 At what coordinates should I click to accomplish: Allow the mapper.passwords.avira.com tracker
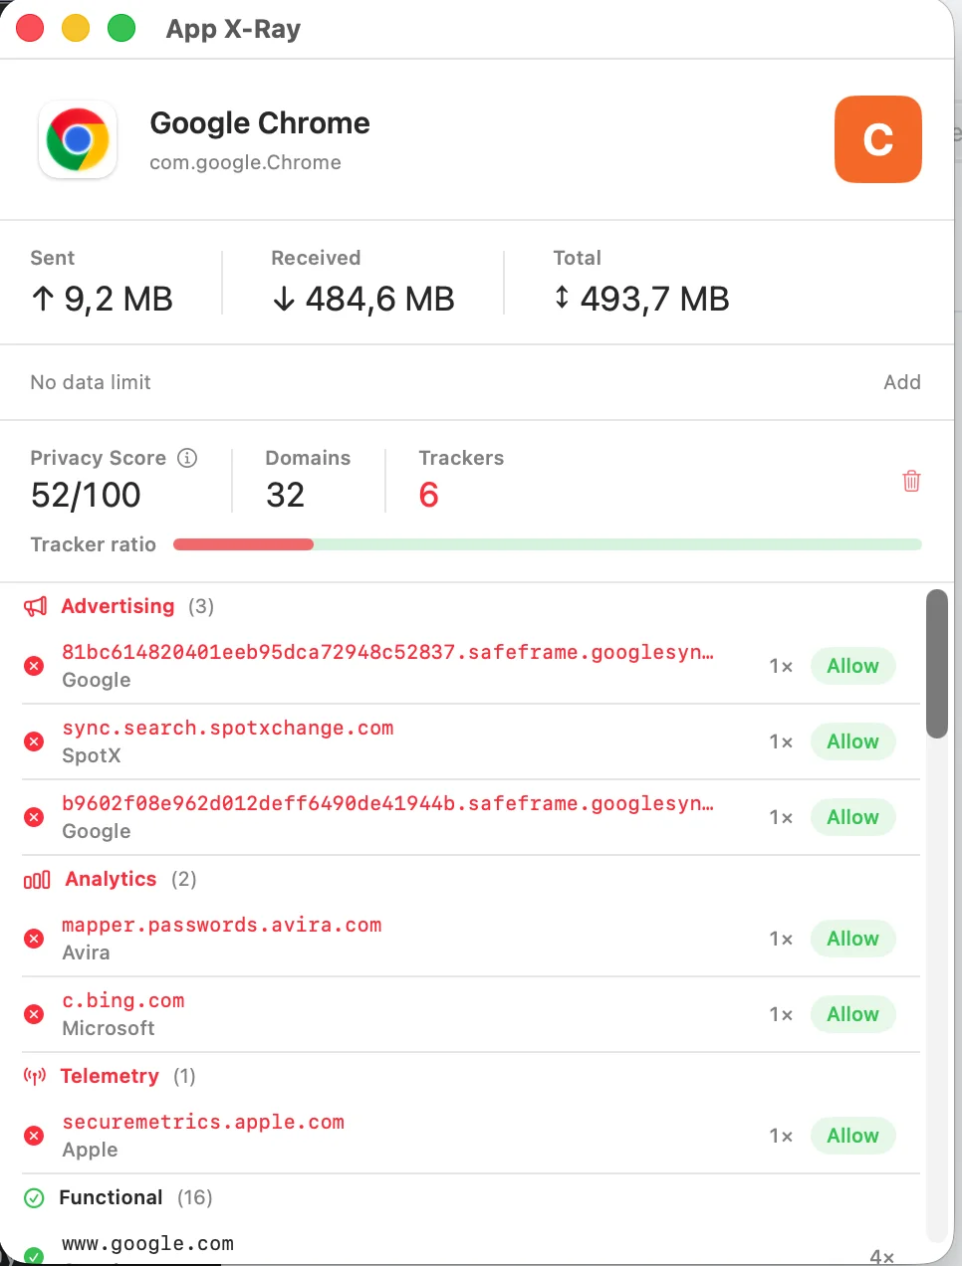pyautogui.click(x=851, y=939)
